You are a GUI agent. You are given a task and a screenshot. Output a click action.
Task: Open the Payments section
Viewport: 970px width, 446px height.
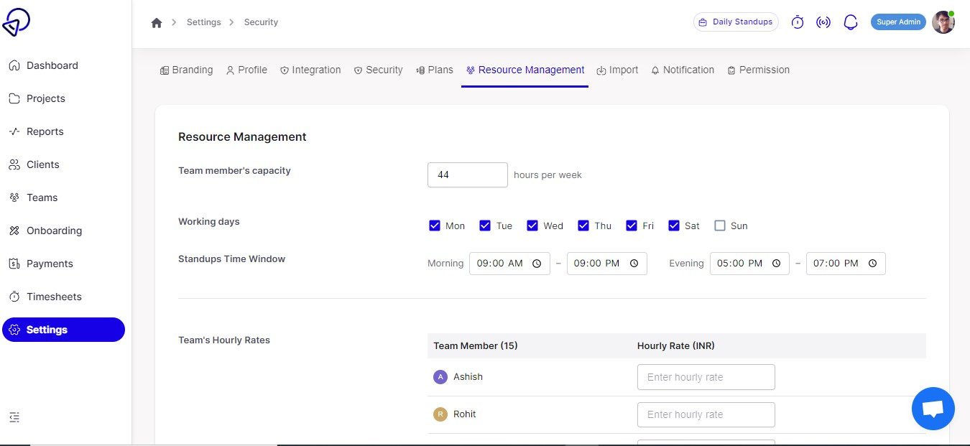click(50, 263)
